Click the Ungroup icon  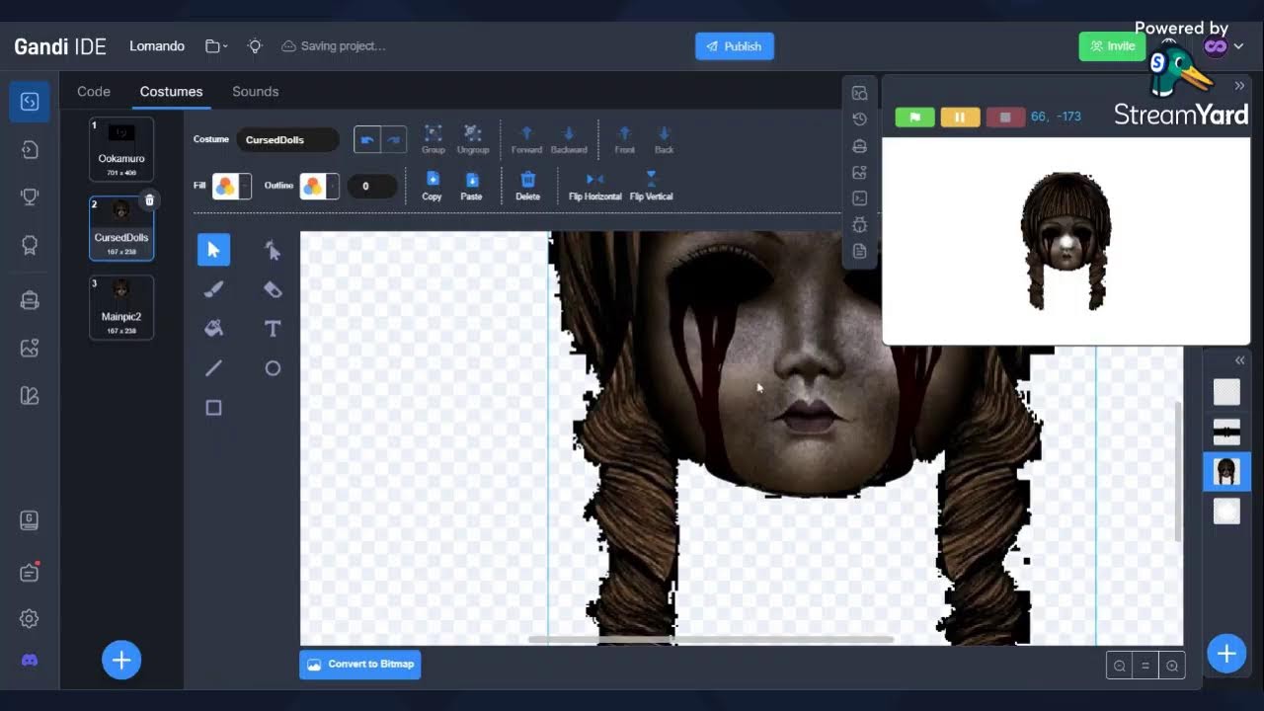[472, 132]
